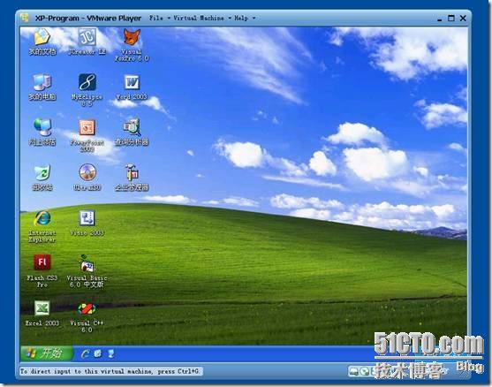The image size is (492, 387).
Task: Launch JCreator LE from the desktop
Action: point(87,42)
